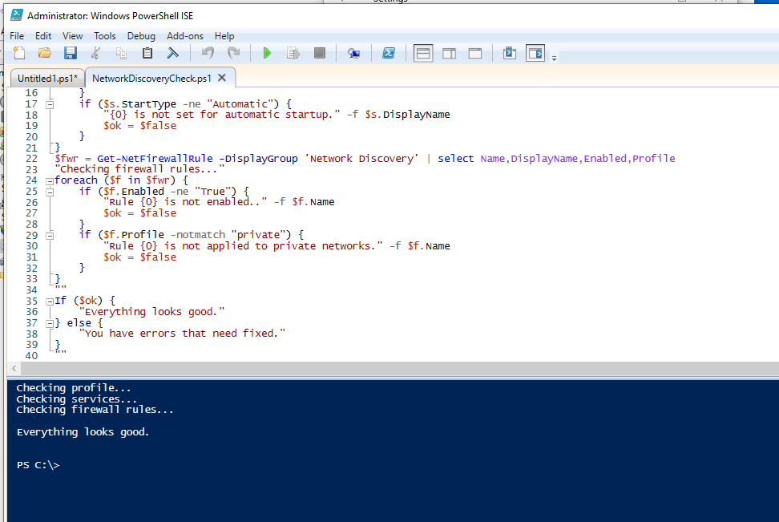779x522 pixels.
Task: Click the horizontal scrollbar left arrow
Action: coord(14,368)
